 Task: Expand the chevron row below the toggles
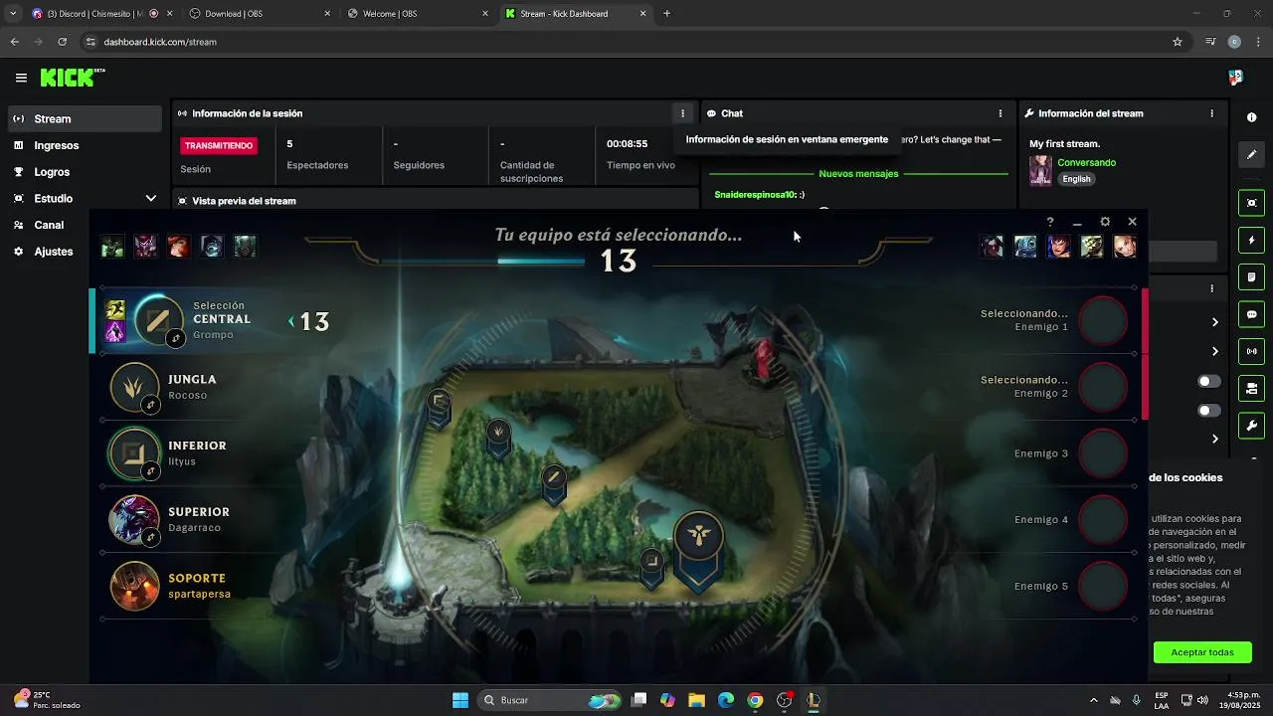pos(1214,439)
